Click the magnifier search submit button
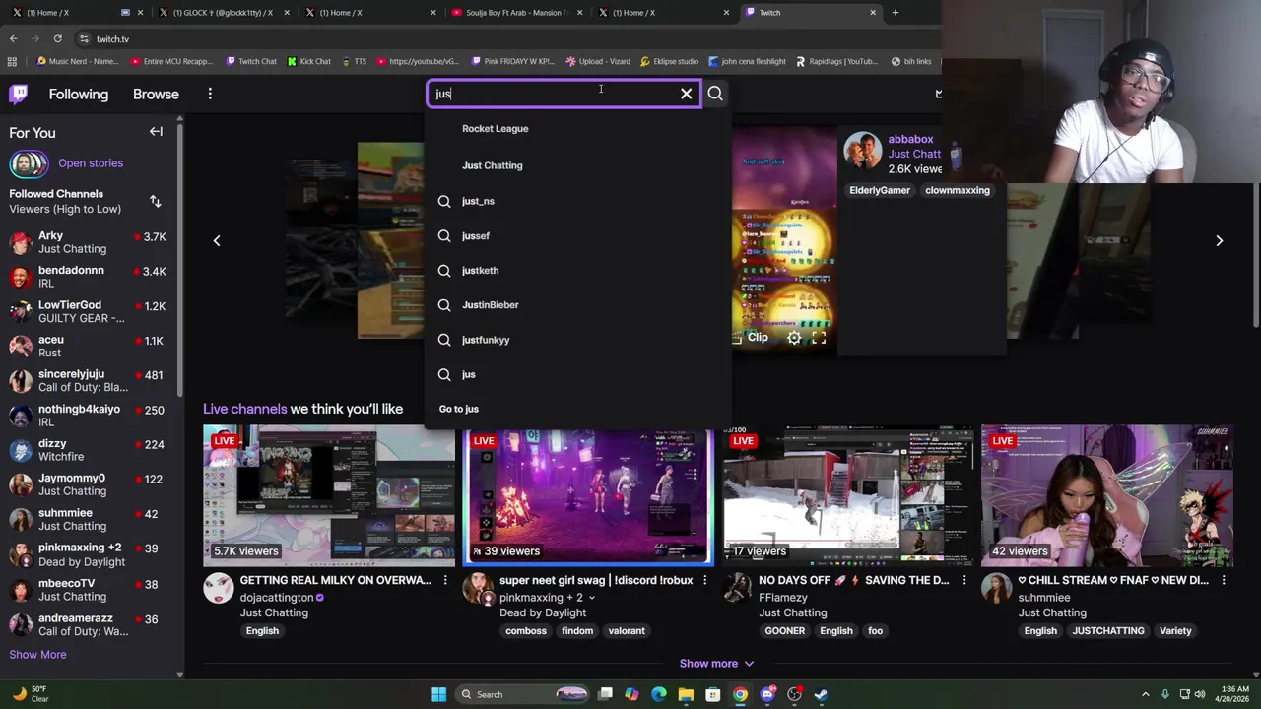 (715, 94)
